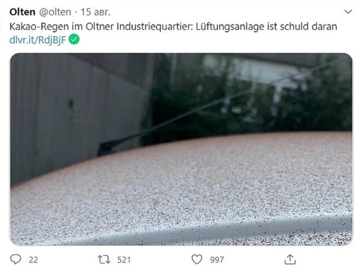Image resolution: width=354 pixels, height=270 pixels.
Task: Click the green verified checkmark badge
Action: pos(74,39)
